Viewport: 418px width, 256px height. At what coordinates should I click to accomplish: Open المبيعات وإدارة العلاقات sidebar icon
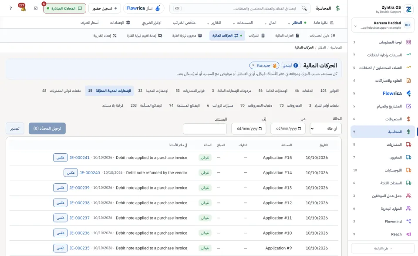click(408, 55)
